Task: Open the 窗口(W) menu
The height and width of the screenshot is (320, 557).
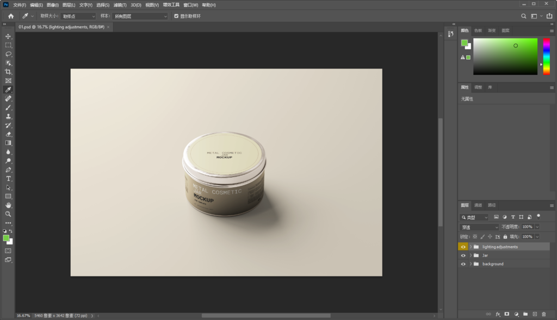Action: (191, 5)
